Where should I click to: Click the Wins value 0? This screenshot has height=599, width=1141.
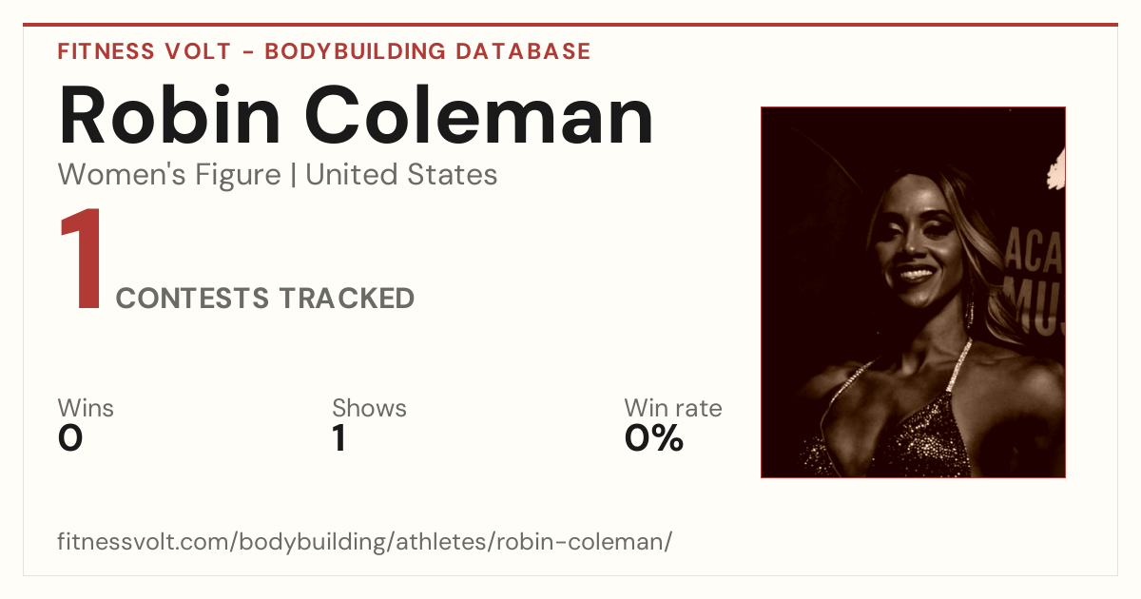70,438
